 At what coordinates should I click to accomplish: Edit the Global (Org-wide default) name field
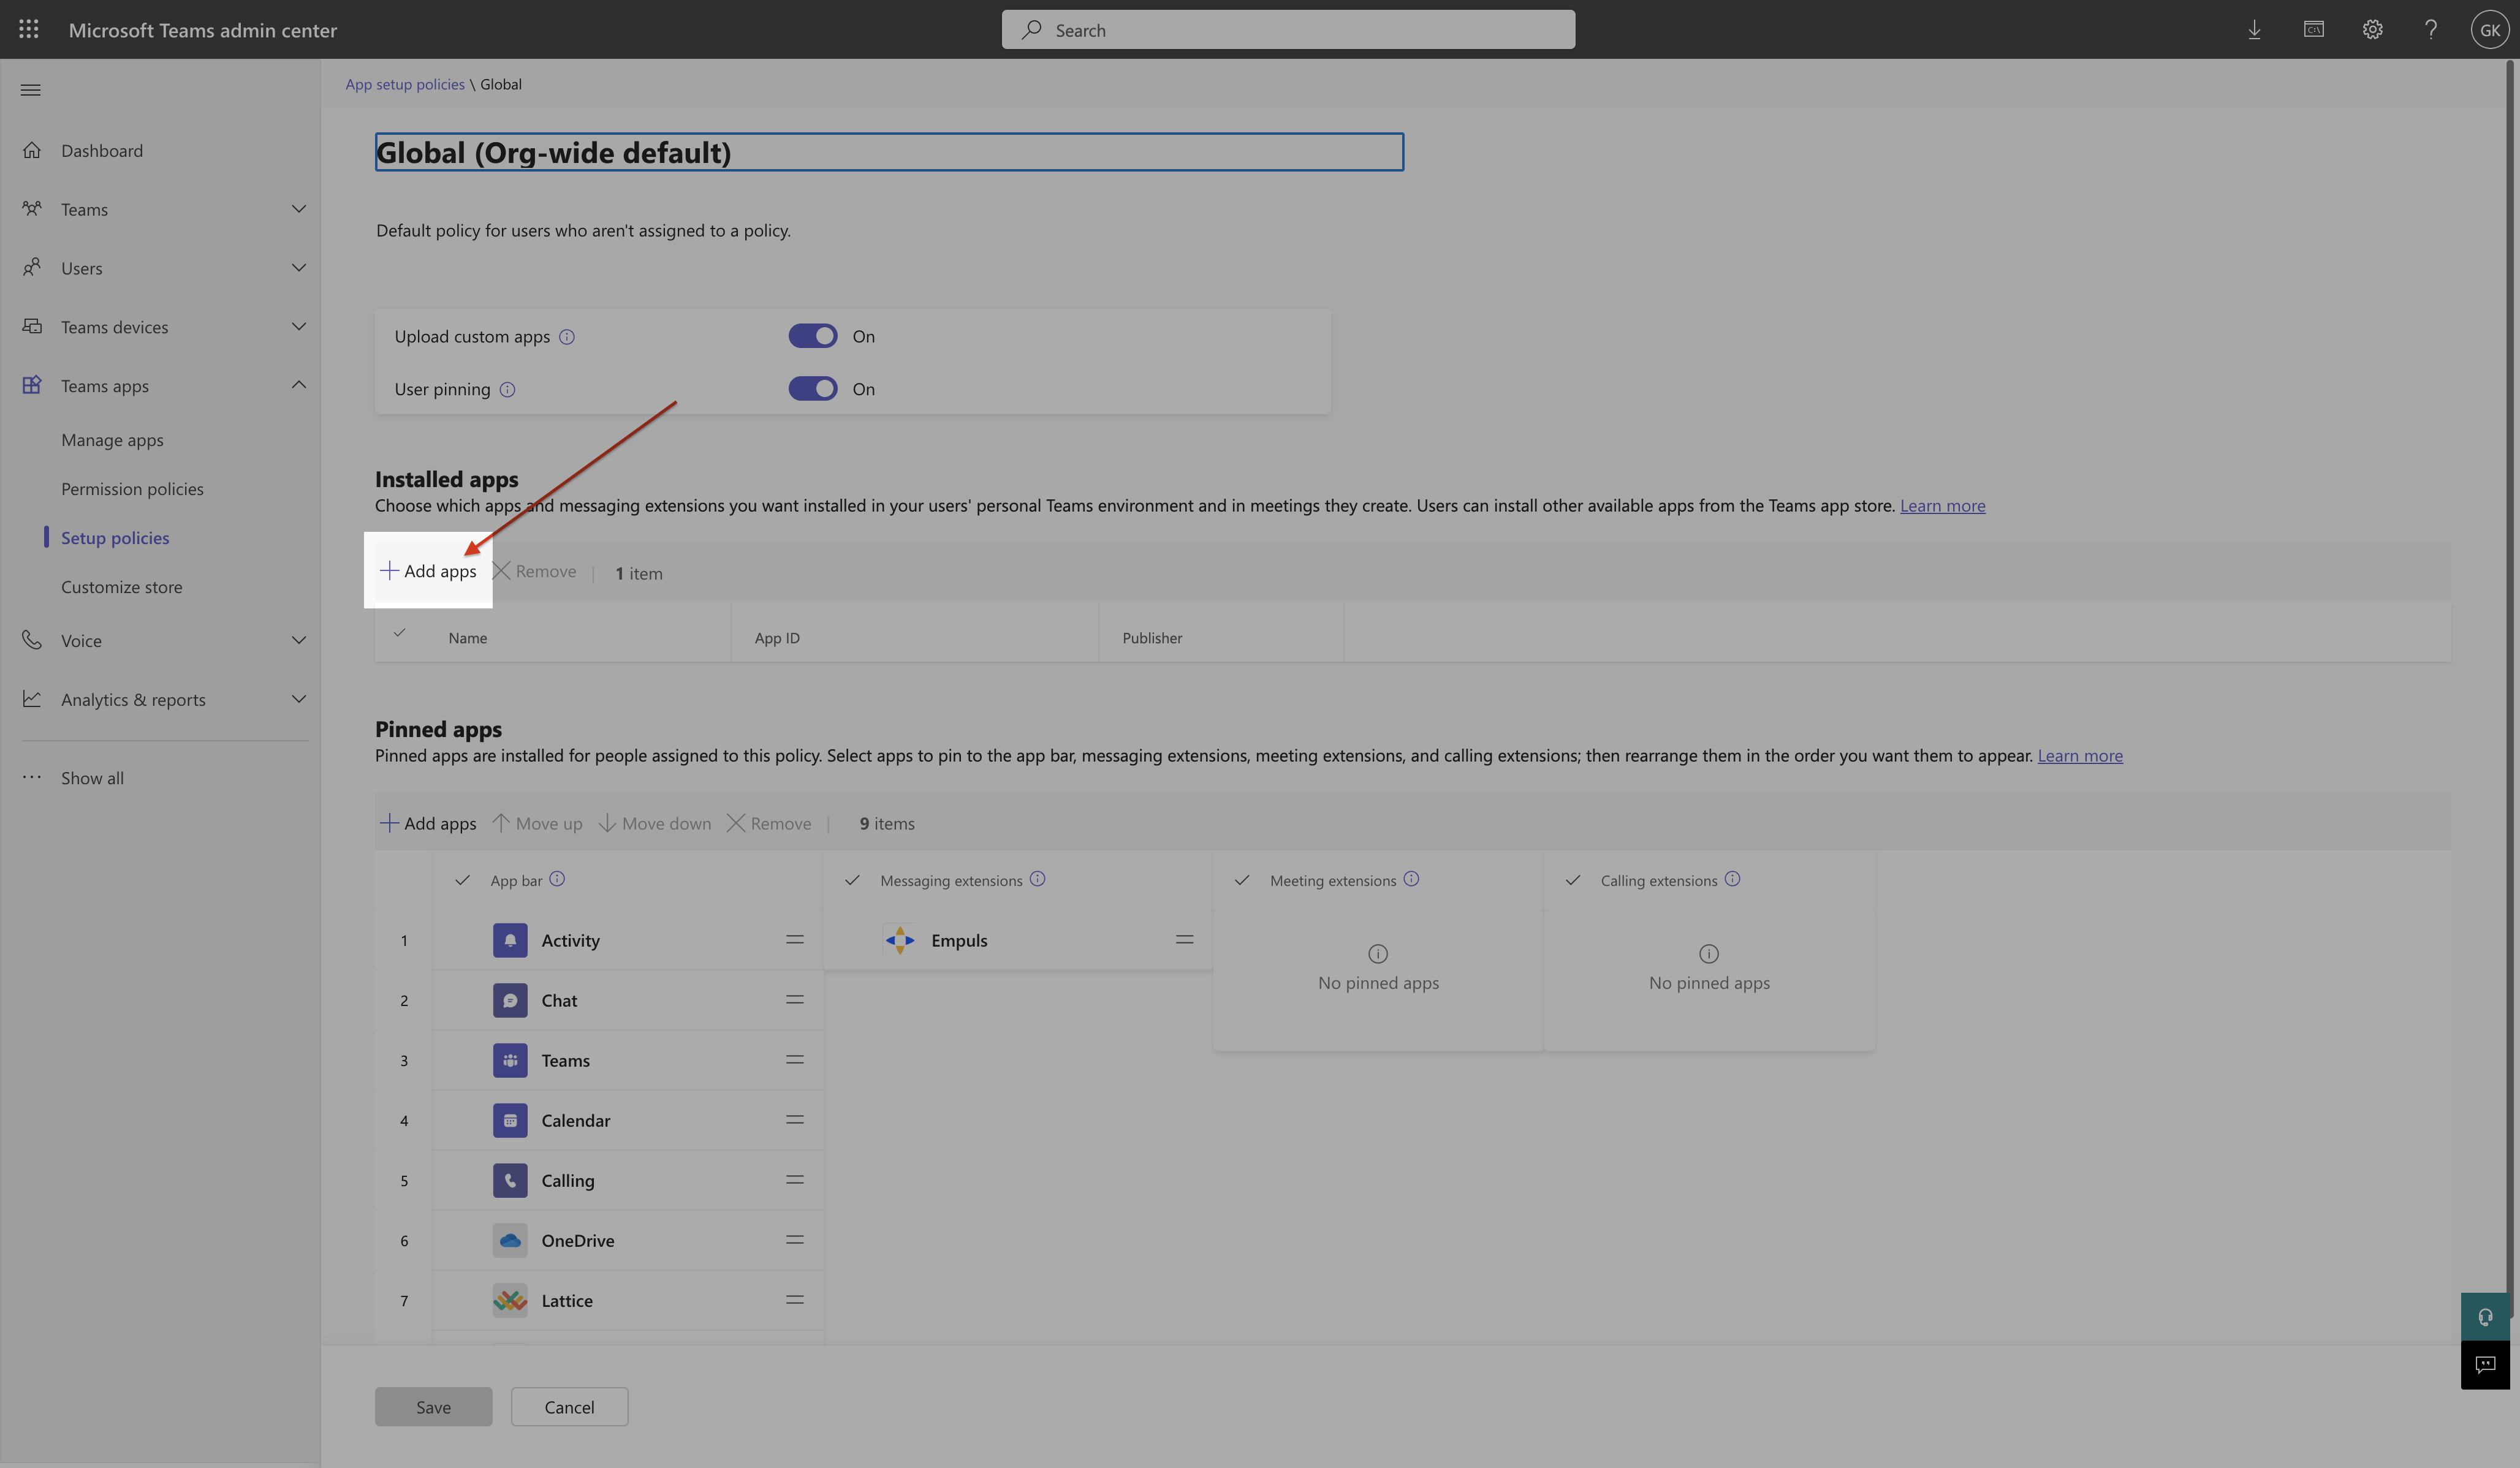(889, 152)
